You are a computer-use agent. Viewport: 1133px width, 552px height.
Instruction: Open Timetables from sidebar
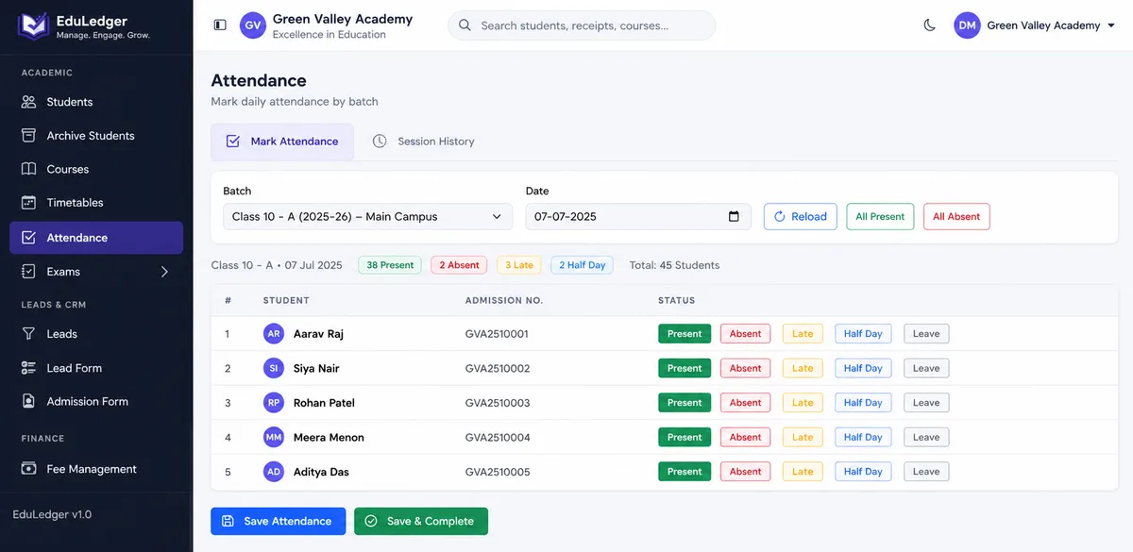coord(96,202)
